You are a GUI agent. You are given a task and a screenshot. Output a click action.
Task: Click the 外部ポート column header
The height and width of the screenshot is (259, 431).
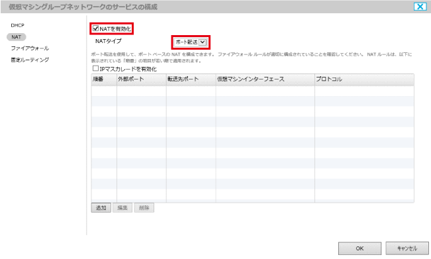[141, 79]
